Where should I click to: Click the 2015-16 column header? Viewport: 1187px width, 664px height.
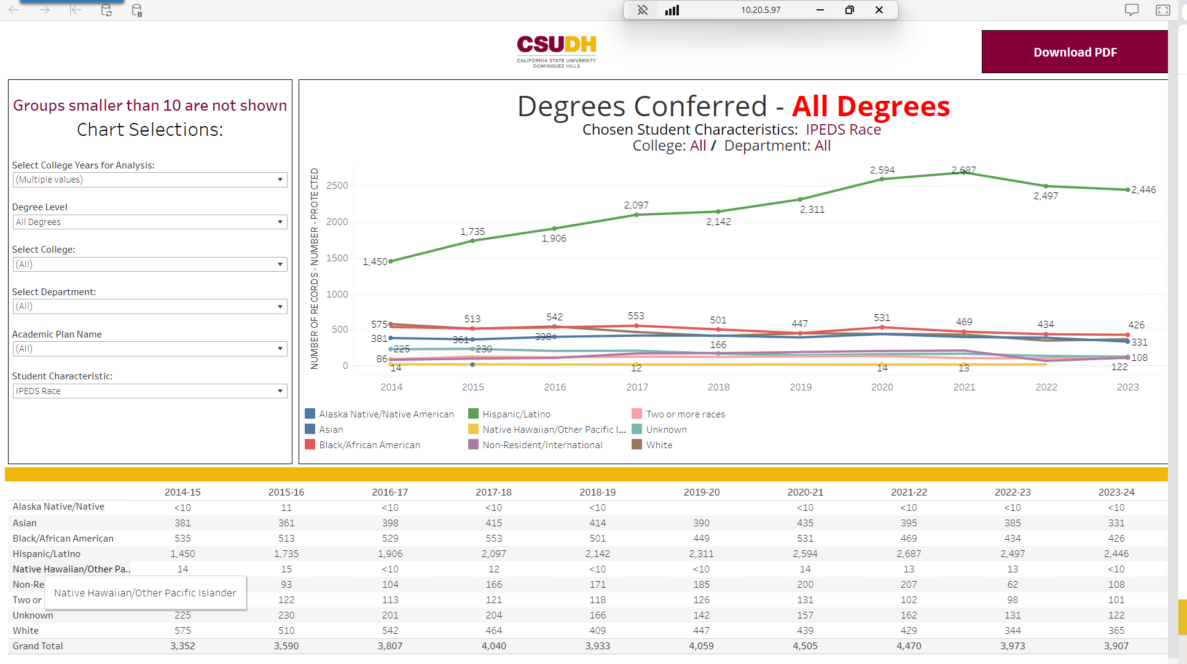[x=286, y=492]
